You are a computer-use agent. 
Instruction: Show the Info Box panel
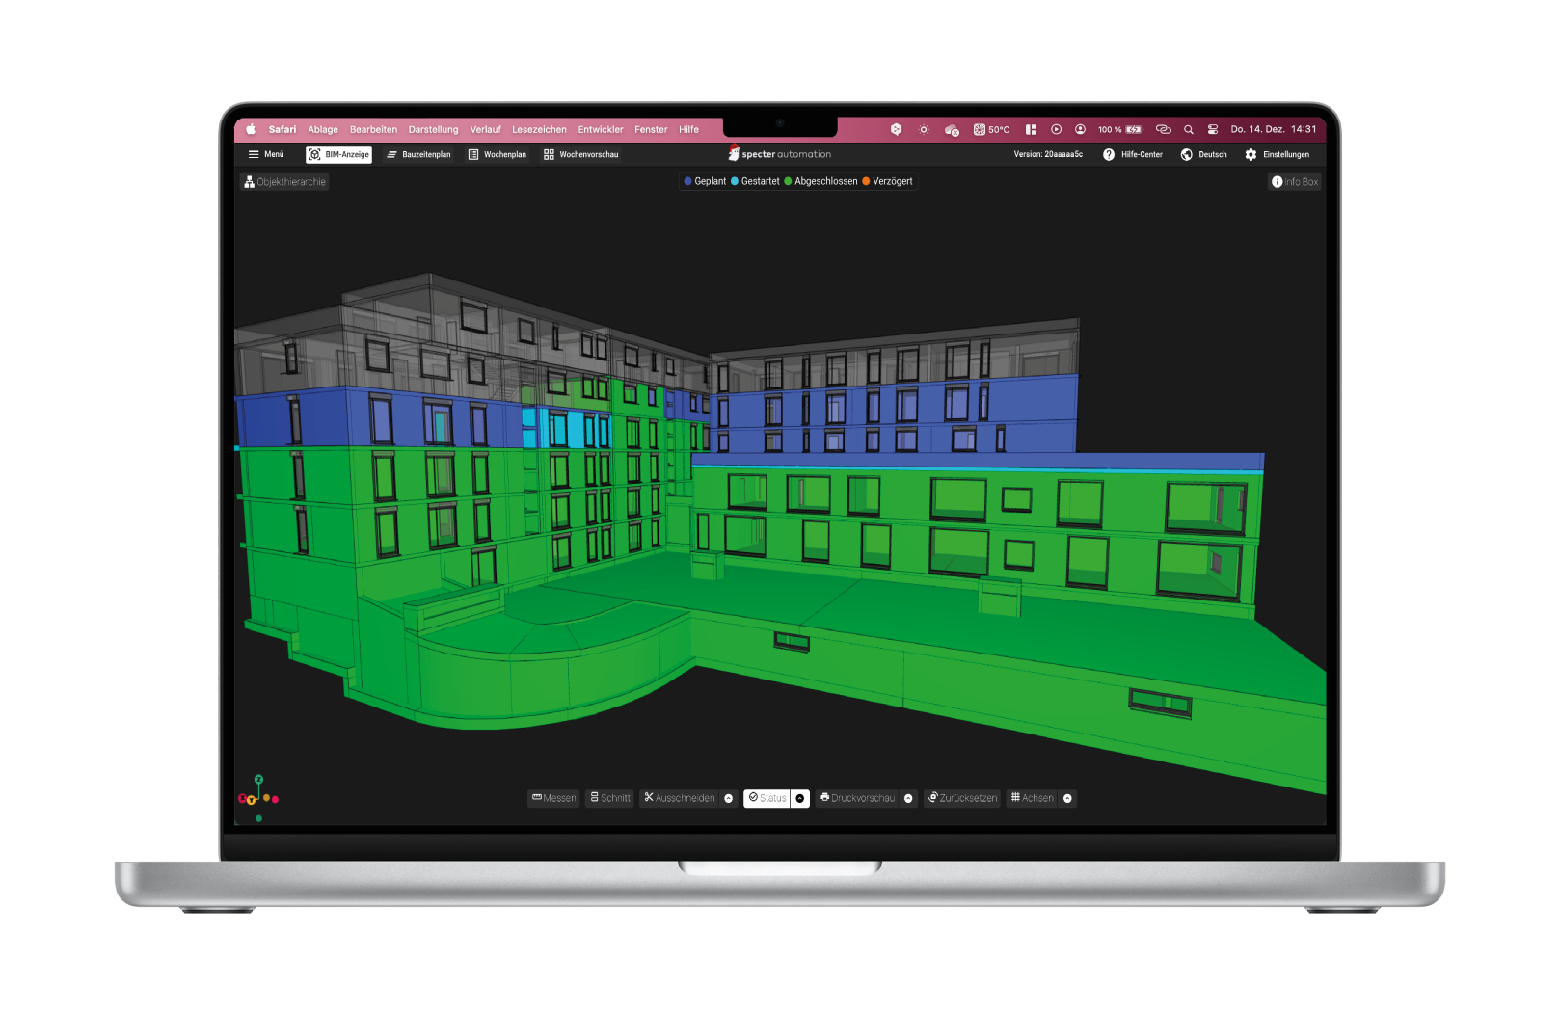[1294, 182]
